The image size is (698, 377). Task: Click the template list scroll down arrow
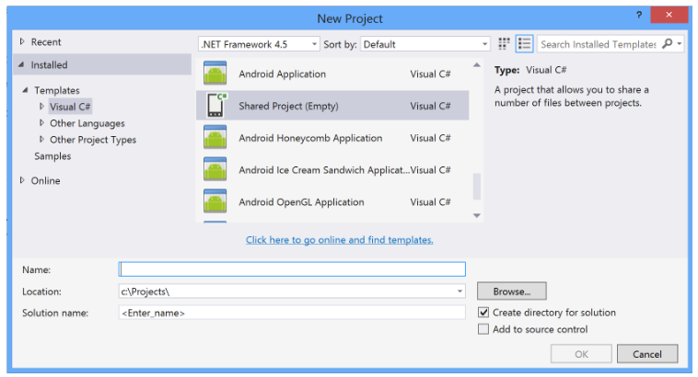(477, 215)
